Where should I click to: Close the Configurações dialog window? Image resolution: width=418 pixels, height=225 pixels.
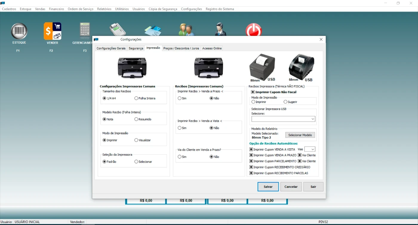pyautogui.click(x=321, y=39)
